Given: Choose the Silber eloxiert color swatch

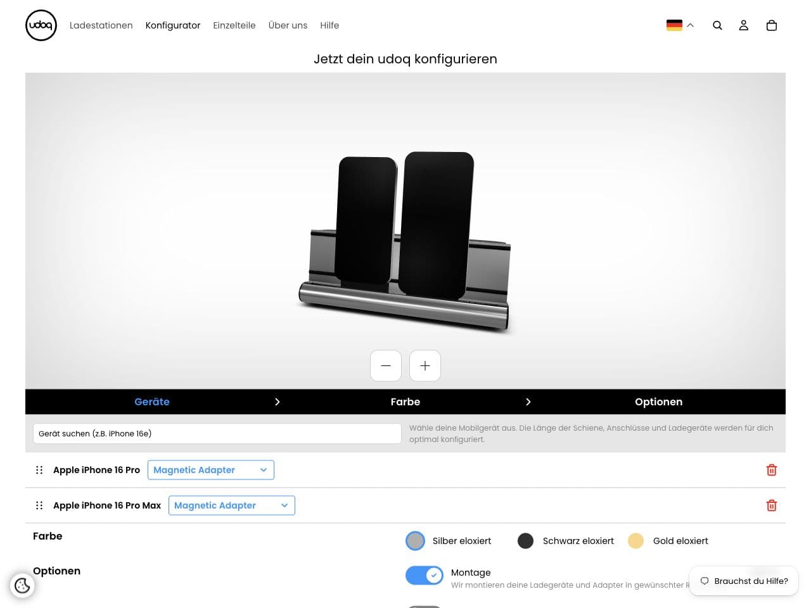Looking at the screenshot, I should click(415, 541).
